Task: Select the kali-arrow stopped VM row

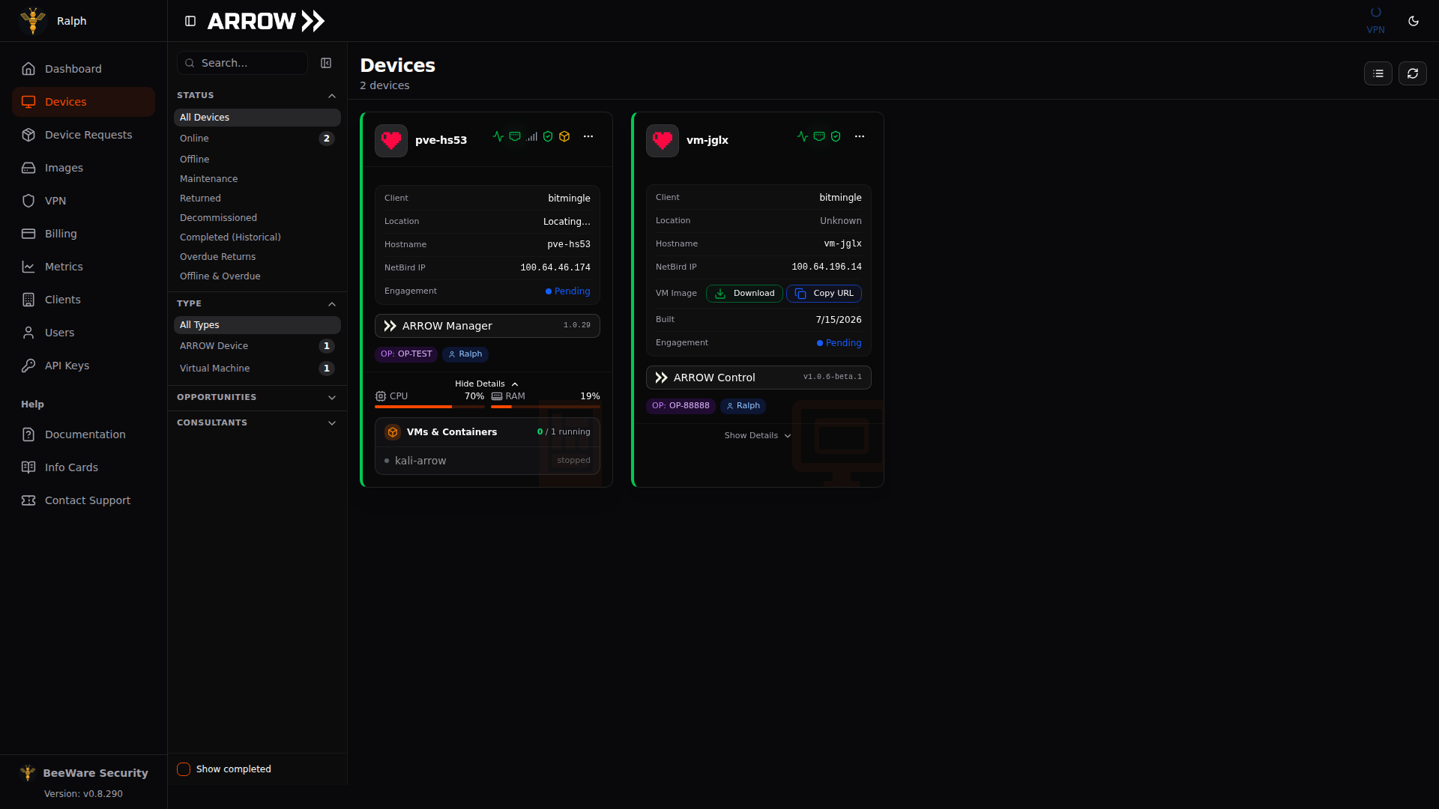Action: coord(487,461)
